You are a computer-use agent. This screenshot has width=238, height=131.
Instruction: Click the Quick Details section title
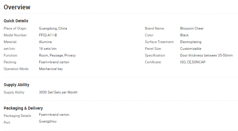[x=16, y=21]
